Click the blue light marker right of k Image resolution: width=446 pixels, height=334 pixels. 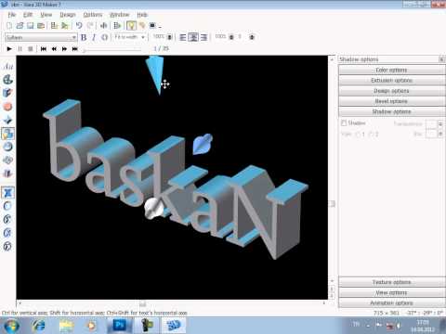click(203, 144)
